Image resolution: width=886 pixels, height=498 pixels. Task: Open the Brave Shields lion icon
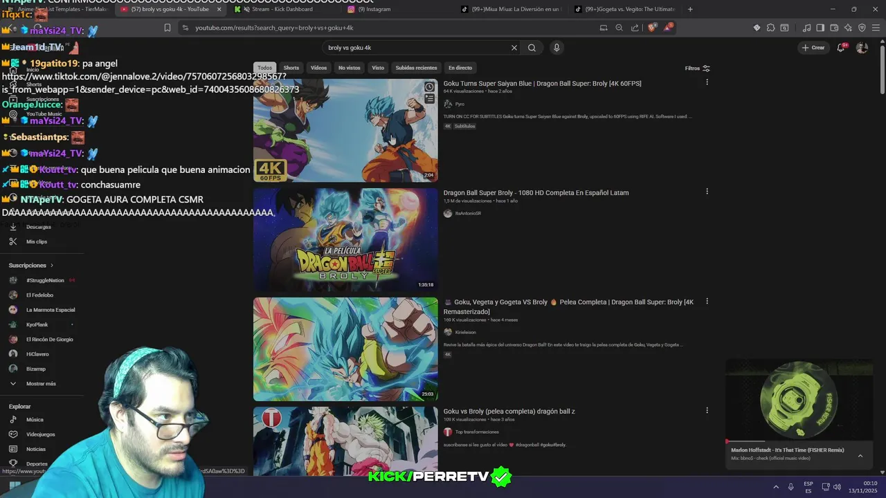tap(652, 28)
